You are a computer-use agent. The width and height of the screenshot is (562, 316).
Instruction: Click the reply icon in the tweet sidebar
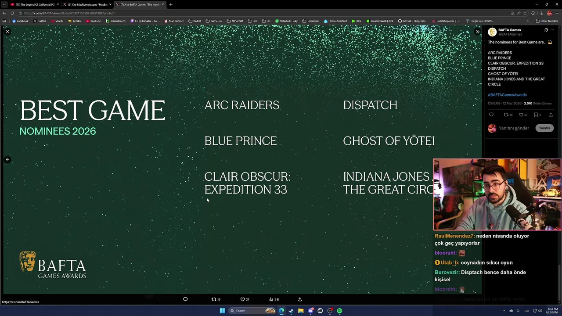491,115
